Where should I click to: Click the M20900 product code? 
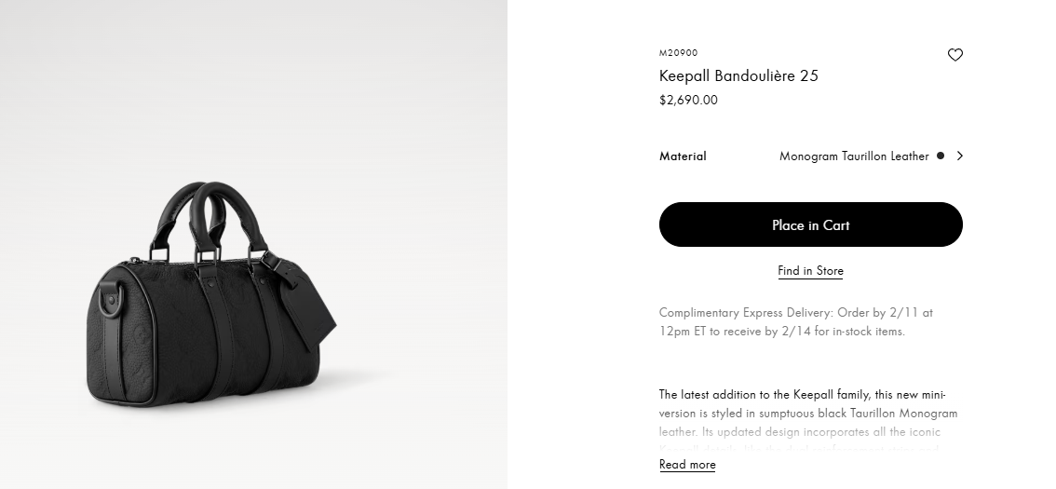pyautogui.click(x=678, y=53)
